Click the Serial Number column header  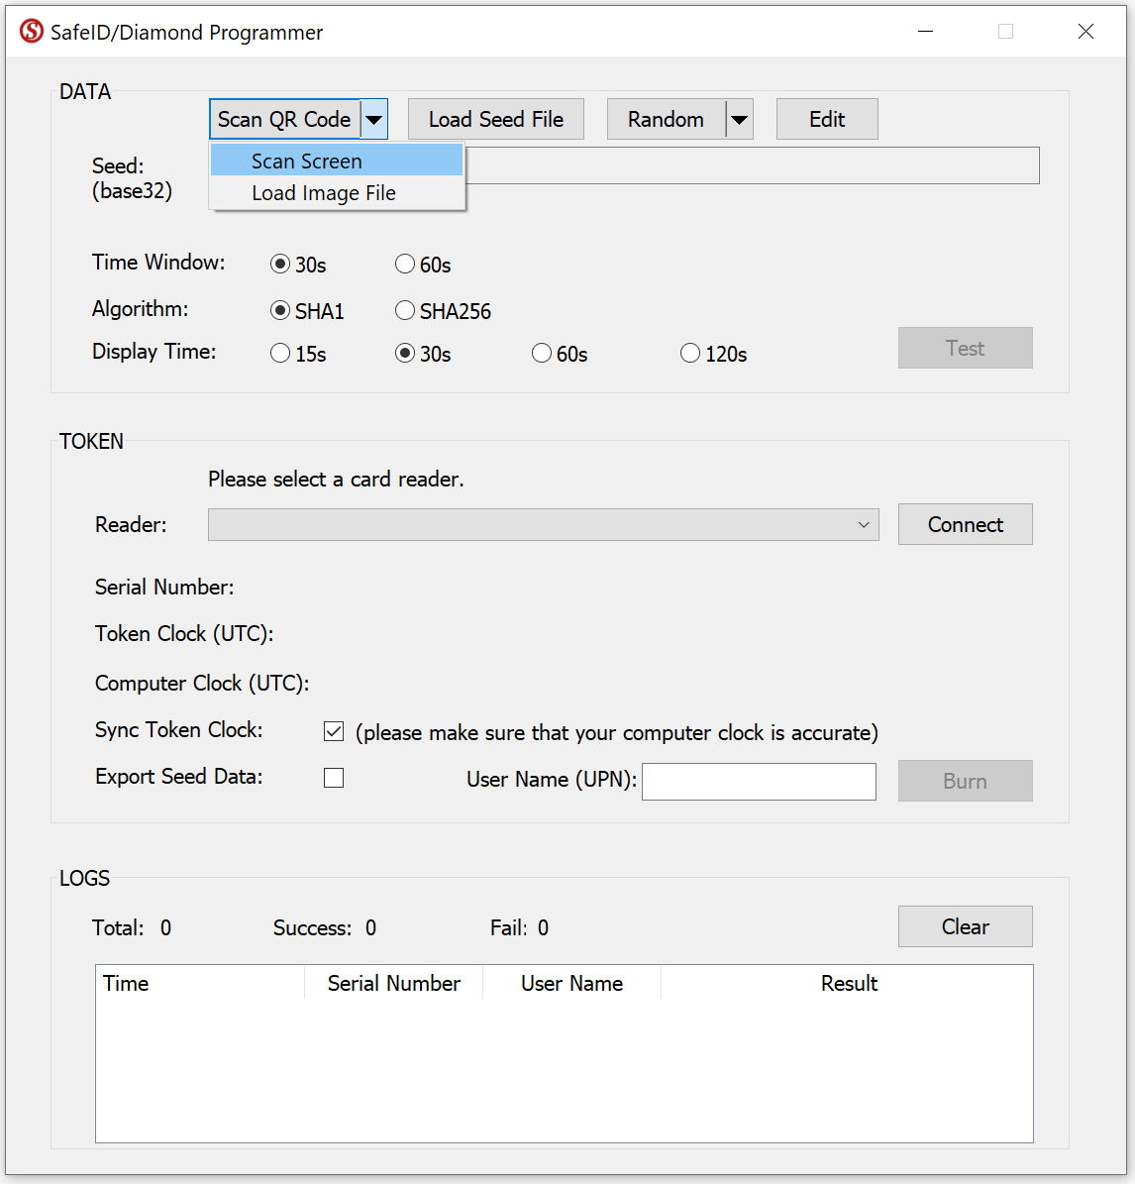pos(393,984)
